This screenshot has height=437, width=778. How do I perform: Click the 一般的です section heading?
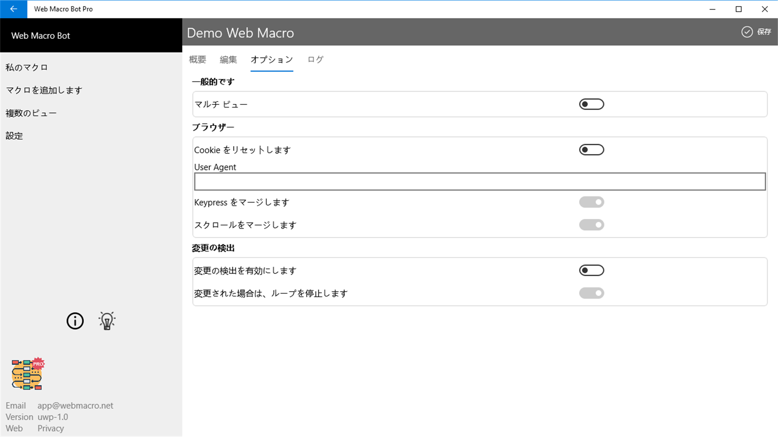(x=213, y=82)
